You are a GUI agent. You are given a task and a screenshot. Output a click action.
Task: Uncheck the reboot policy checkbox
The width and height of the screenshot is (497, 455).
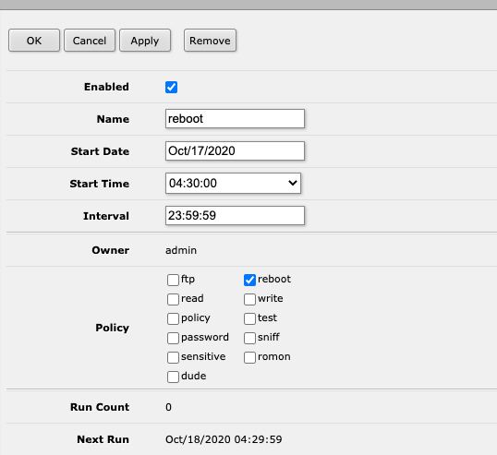pyautogui.click(x=249, y=280)
